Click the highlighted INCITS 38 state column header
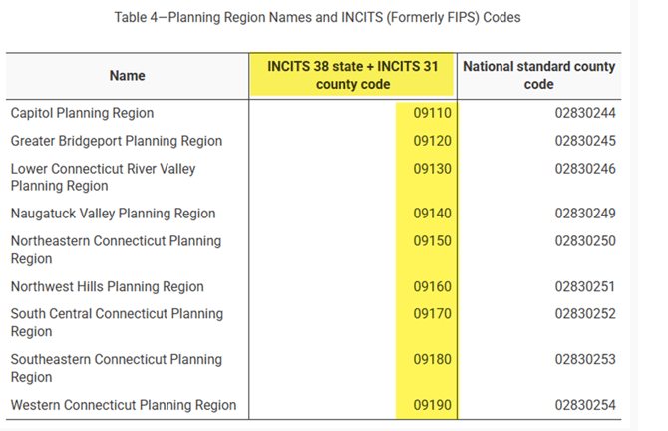 (353, 75)
